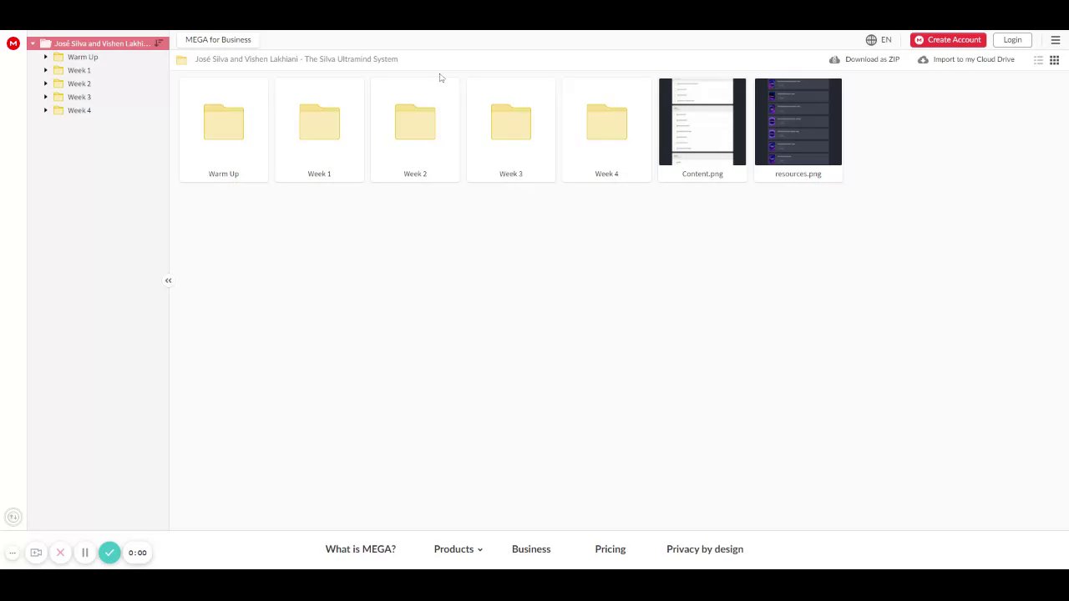Select Week 2 in the sidebar tree
The height and width of the screenshot is (601, 1069).
pos(79,83)
